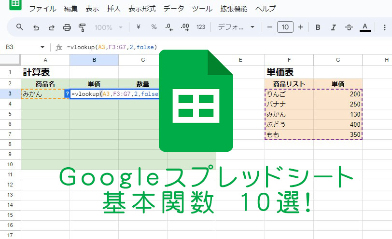Open the 拡張機能 menu
Screen dimensions: 392x239
click(x=234, y=9)
